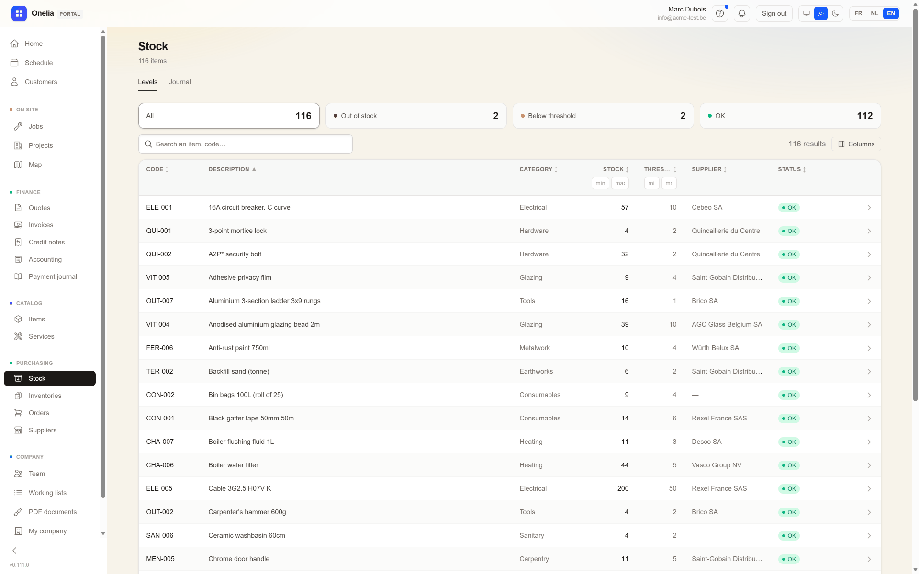Viewport: 919px width, 574px height.
Task: Enable dark theme with moon icon
Action: (x=835, y=13)
